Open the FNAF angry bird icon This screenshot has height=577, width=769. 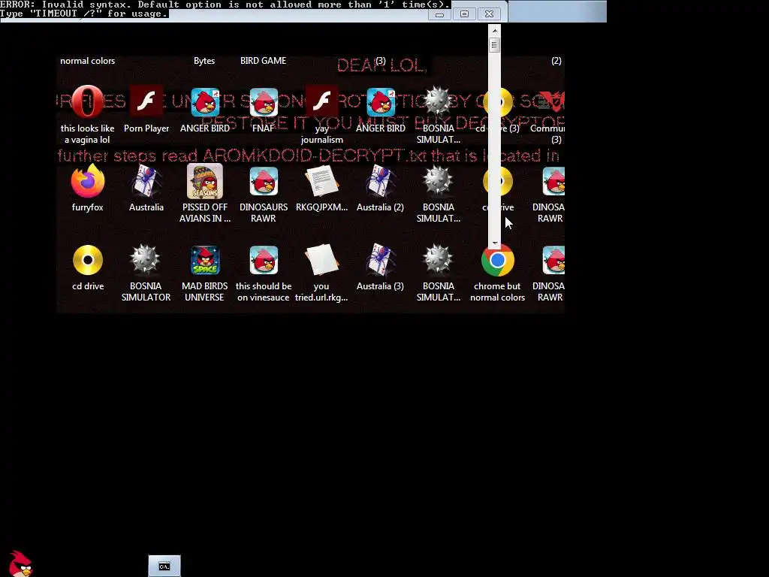[264, 102]
